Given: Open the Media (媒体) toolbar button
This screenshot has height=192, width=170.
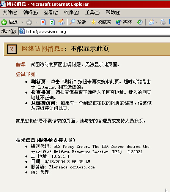Looking at the screenshot, I should 124,22.
